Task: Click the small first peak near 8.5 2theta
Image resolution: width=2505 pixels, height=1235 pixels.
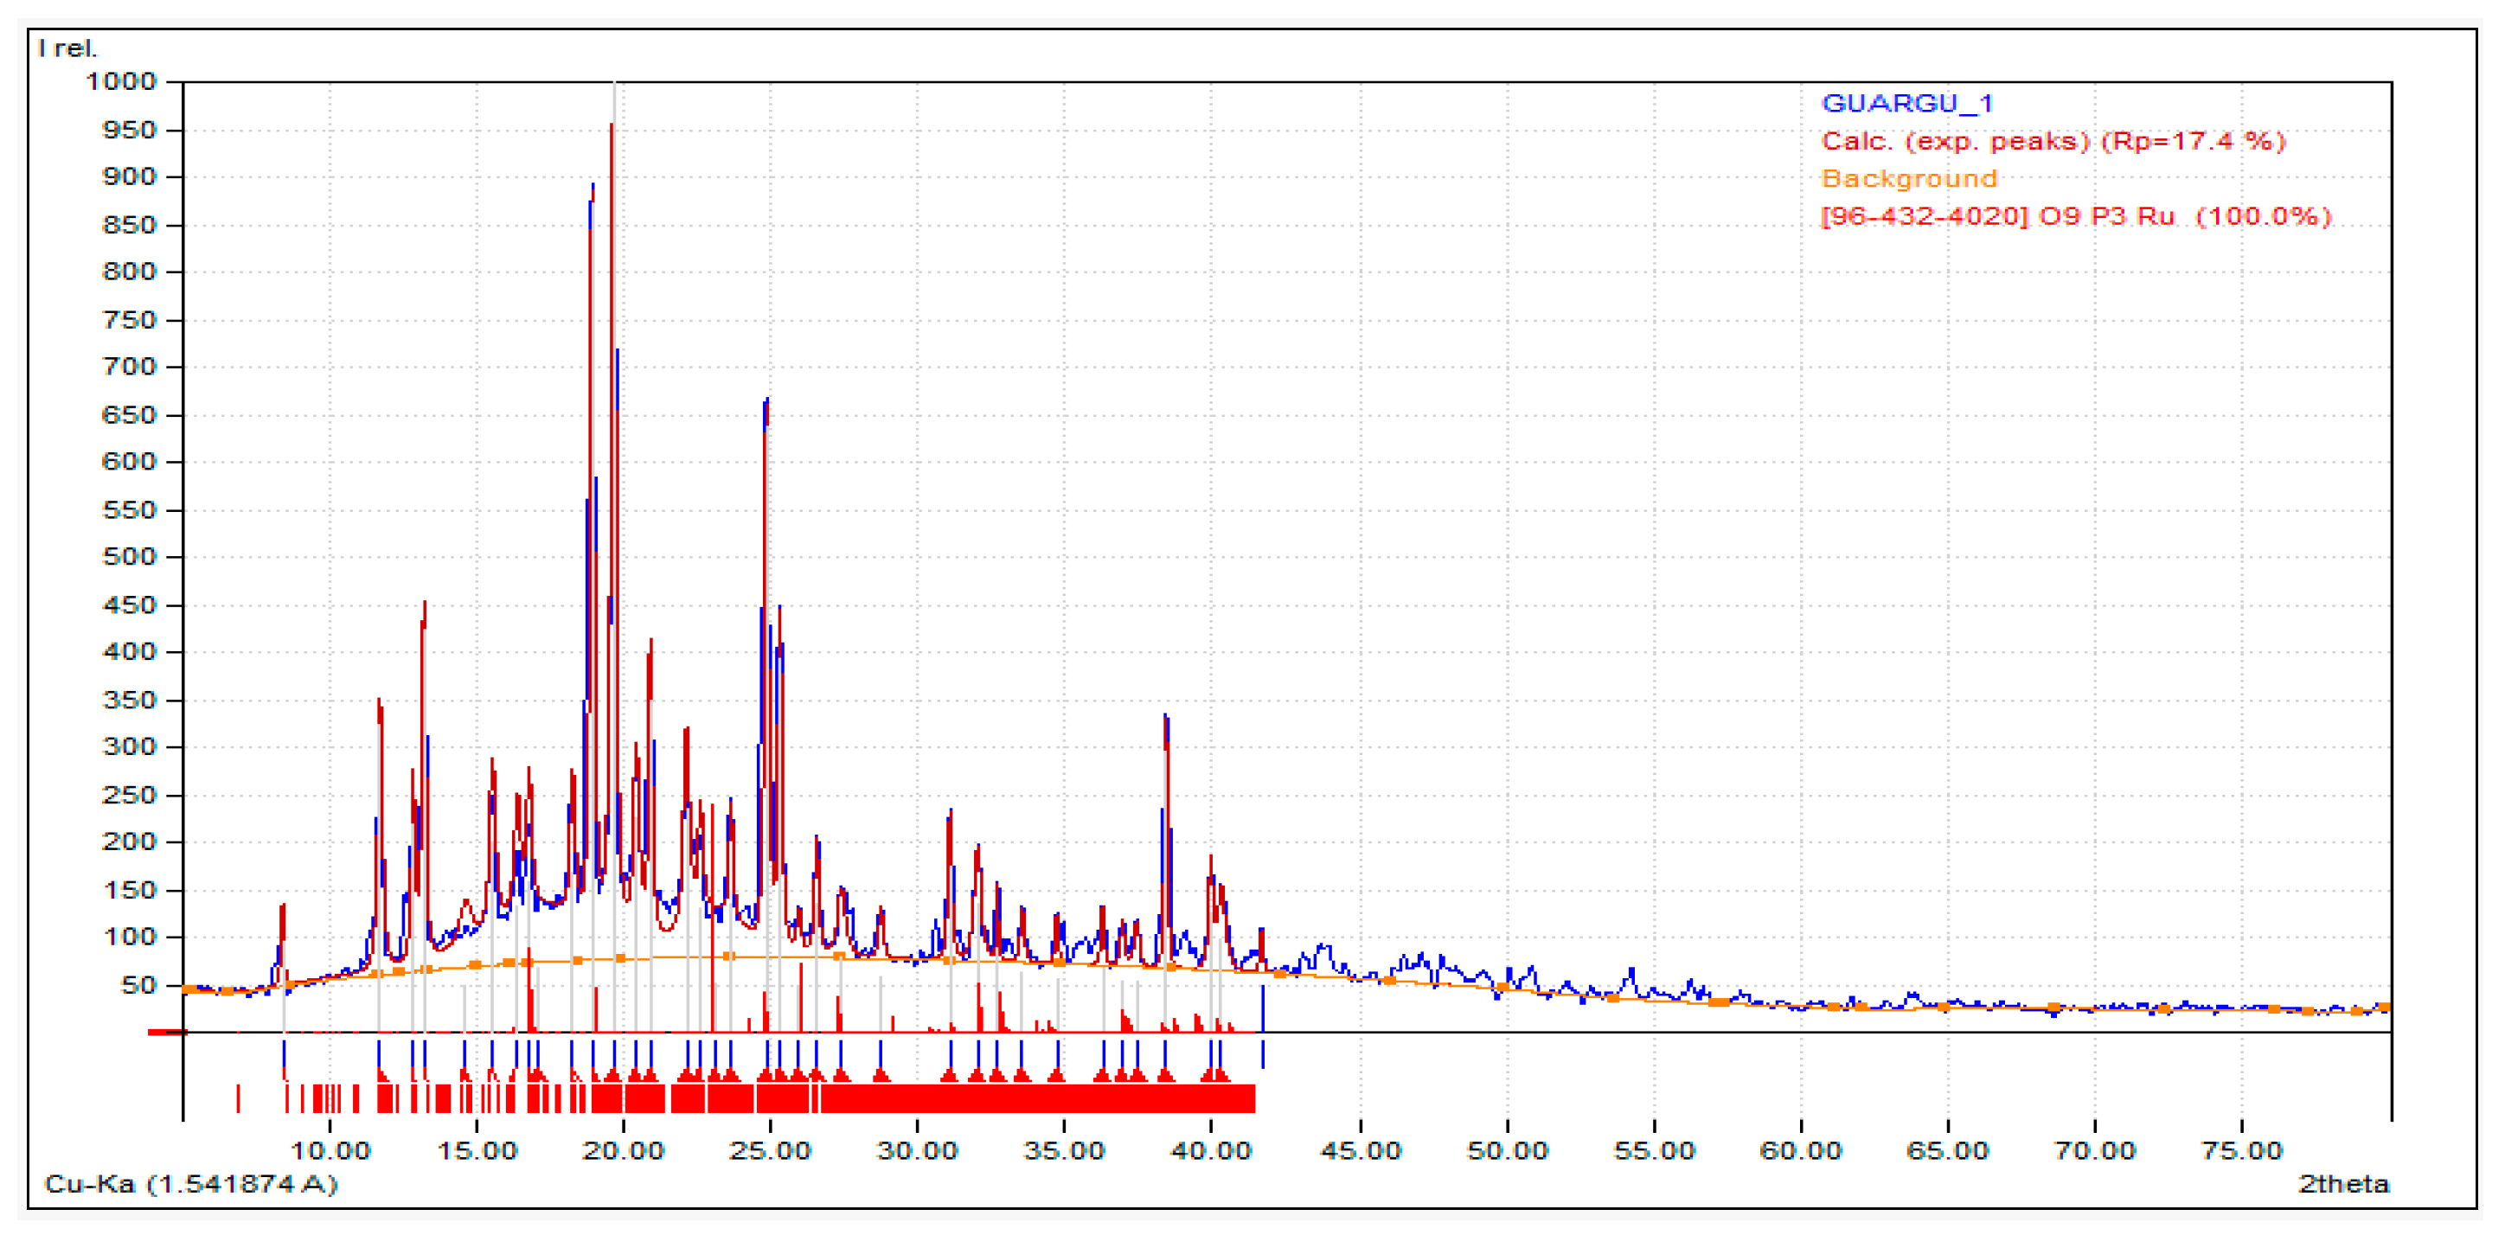Action: click(282, 907)
